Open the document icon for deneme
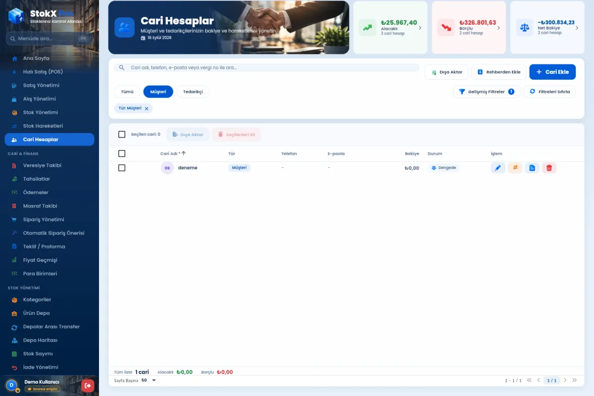Image resolution: width=594 pixels, height=396 pixels. pos(532,168)
